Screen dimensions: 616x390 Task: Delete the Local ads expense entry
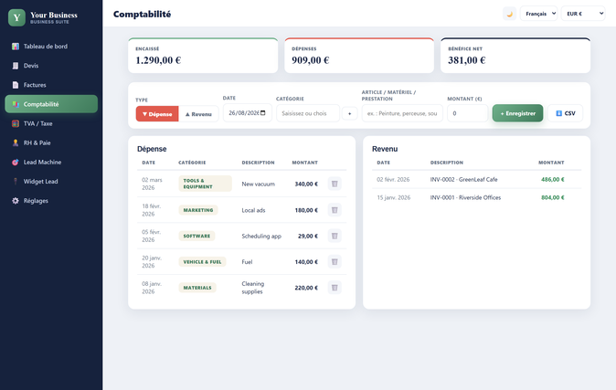(x=335, y=210)
